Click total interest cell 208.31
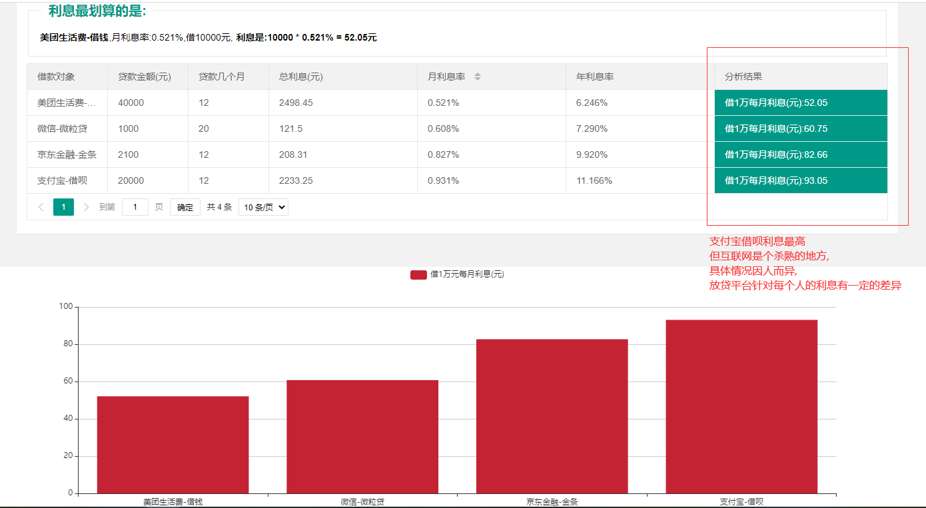This screenshot has width=926, height=508. (343, 154)
